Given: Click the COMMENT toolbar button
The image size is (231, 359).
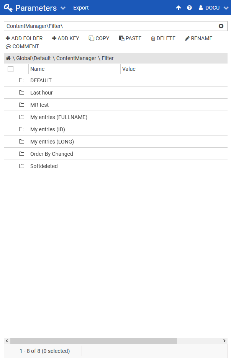Looking at the screenshot, I should pos(22,46).
